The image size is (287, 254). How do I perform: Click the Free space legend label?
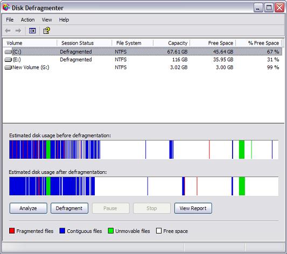pos(176,231)
